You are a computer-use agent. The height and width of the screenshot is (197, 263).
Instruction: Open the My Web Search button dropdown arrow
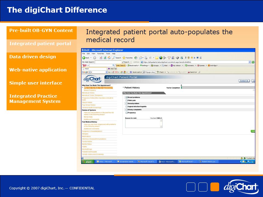coord(131,62)
